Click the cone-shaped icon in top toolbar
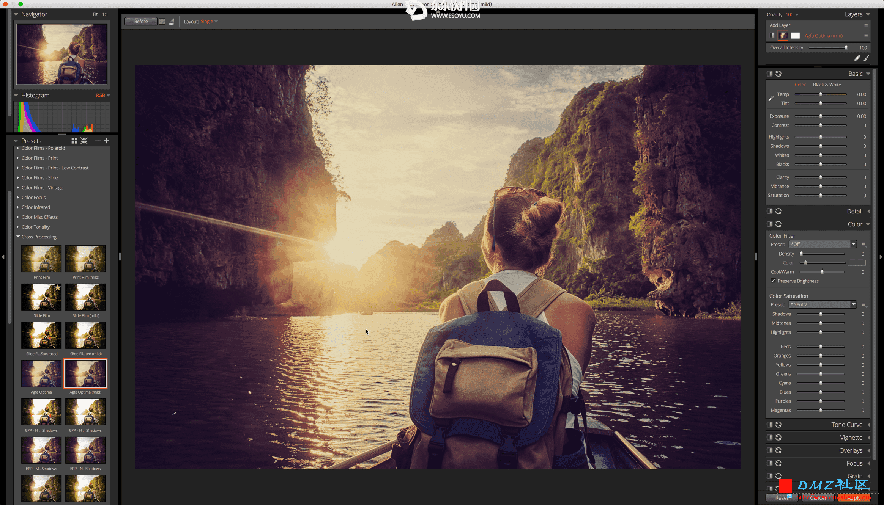The image size is (884, 505). tap(171, 22)
